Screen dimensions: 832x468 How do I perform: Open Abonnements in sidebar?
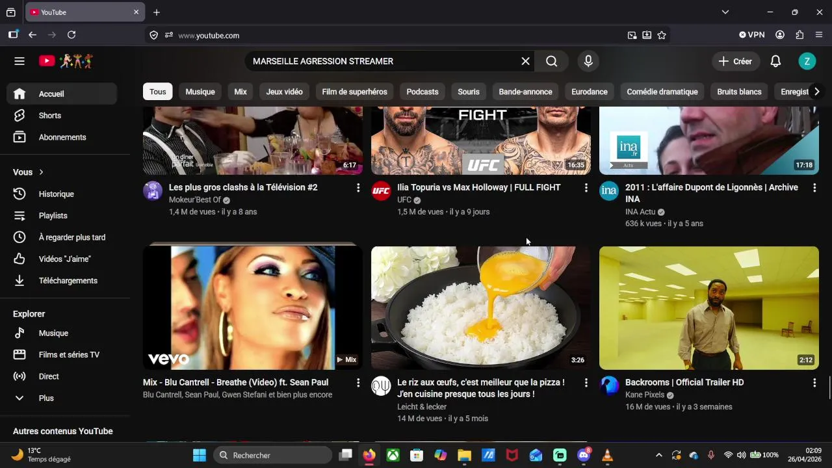coord(62,137)
